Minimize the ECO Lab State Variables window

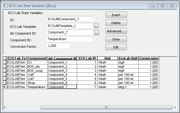tap(153, 6)
